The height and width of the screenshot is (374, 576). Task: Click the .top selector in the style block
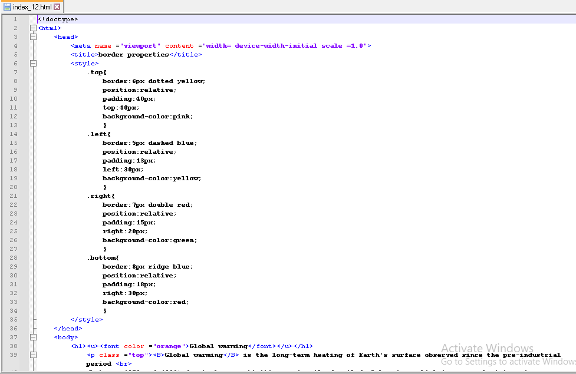coord(97,72)
